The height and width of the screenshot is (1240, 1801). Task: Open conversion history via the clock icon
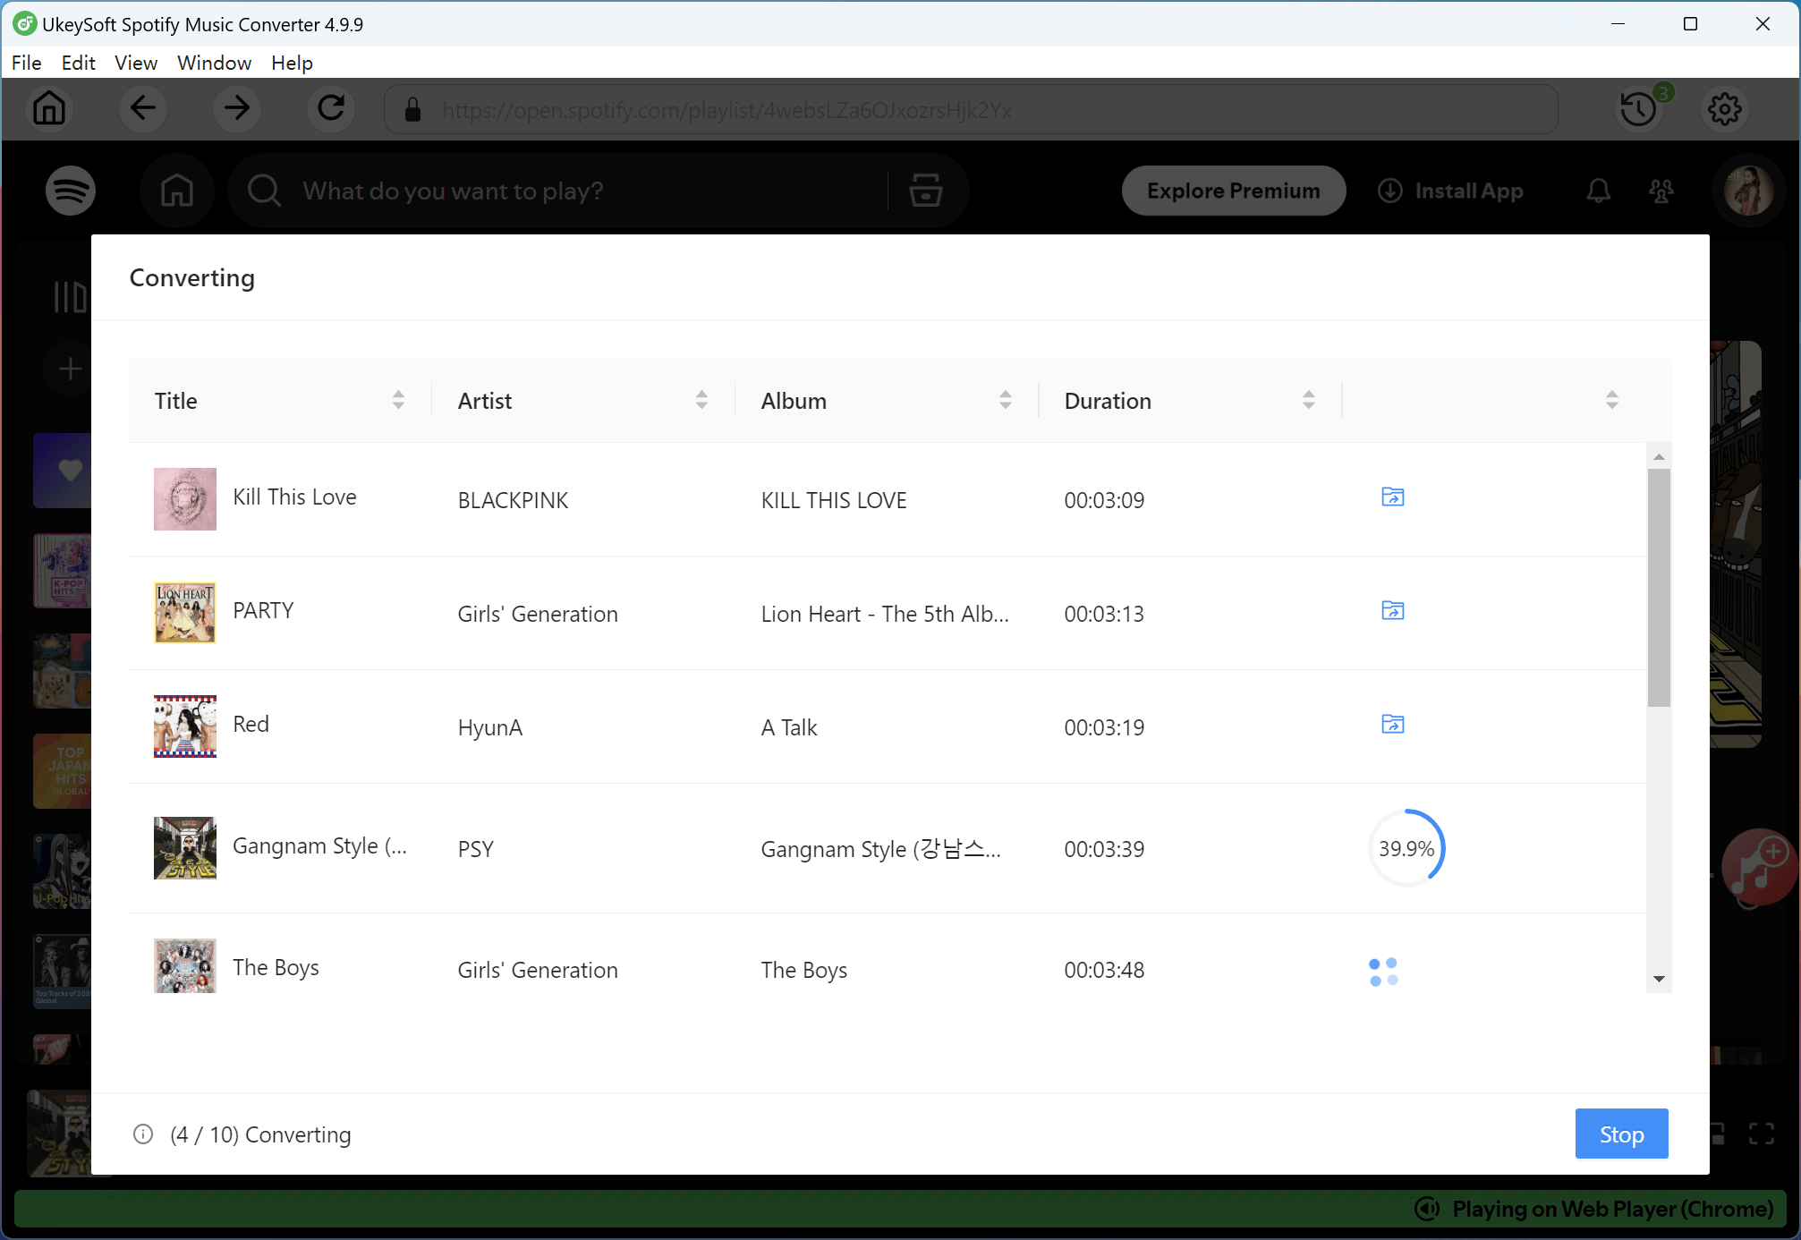[x=1638, y=108]
